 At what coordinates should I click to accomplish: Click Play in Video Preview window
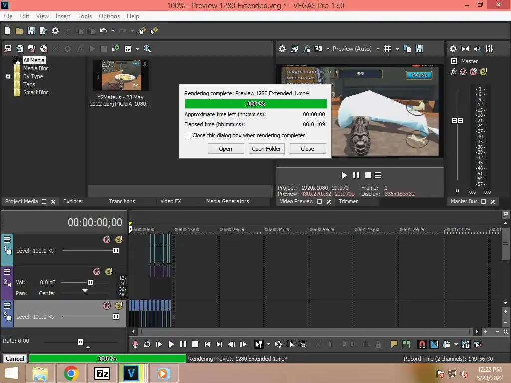click(x=344, y=175)
